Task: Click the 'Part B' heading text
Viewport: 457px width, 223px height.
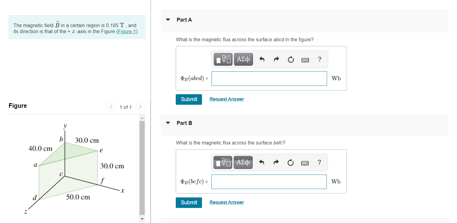Action: pyautogui.click(x=184, y=123)
